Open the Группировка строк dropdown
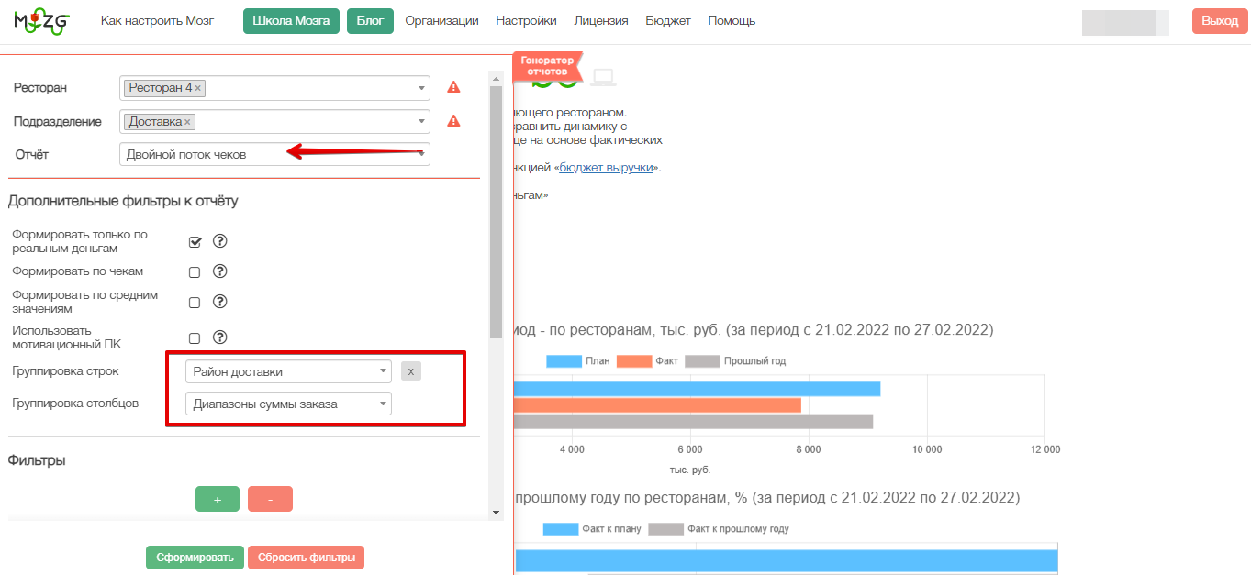This screenshot has width=1251, height=575. (288, 371)
